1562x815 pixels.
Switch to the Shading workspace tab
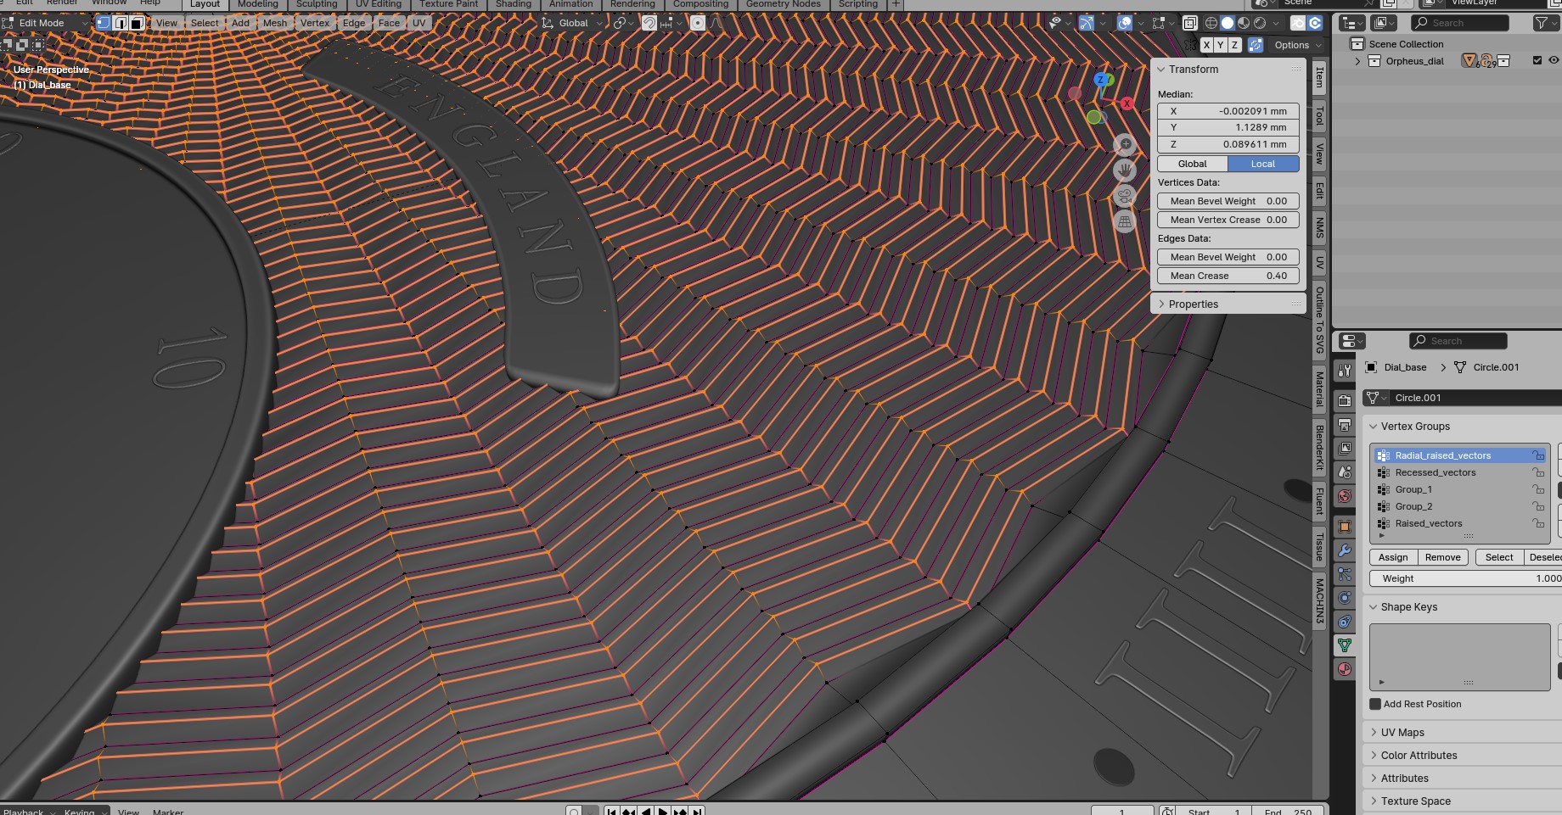point(514,4)
